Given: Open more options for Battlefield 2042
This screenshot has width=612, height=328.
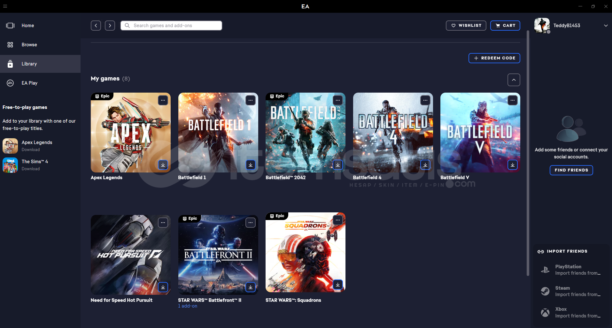Looking at the screenshot, I should tap(338, 100).
